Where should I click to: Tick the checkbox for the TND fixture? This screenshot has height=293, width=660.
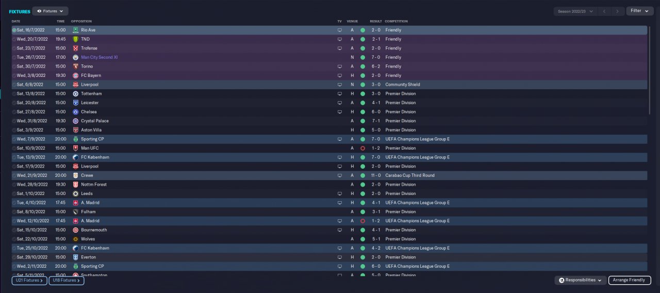click(14, 39)
